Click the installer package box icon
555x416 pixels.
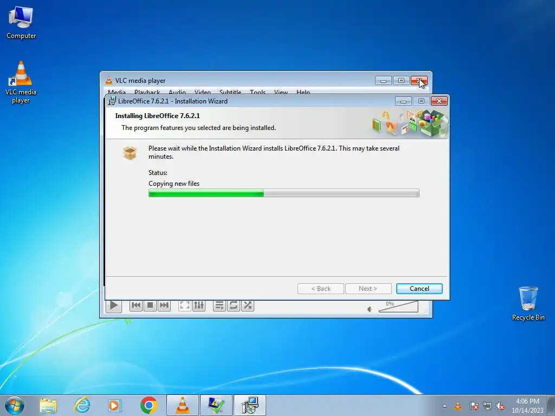pyautogui.click(x=130, y=153)
